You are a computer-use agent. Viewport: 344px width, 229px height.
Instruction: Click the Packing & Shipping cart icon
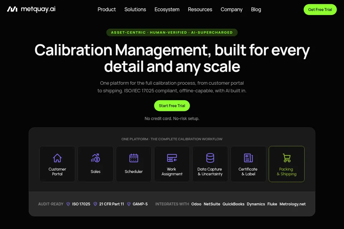[x=287, y=158]
